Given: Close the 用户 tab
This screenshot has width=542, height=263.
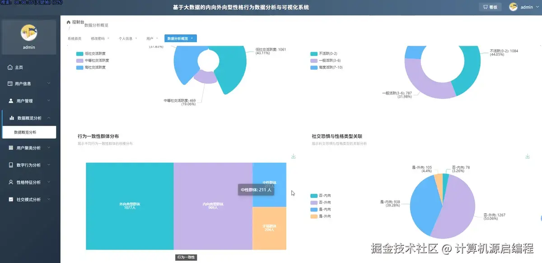Looking at the screenshot, I should (157, 38).
